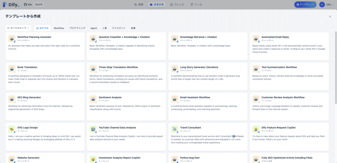Close the template creation dialog
This screenshot has width=337, height=163.
coord(330,16)
